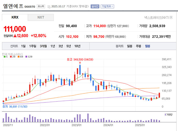Click the current price 111,000
This screenshot has height=131, width=178.
[15, 29]
